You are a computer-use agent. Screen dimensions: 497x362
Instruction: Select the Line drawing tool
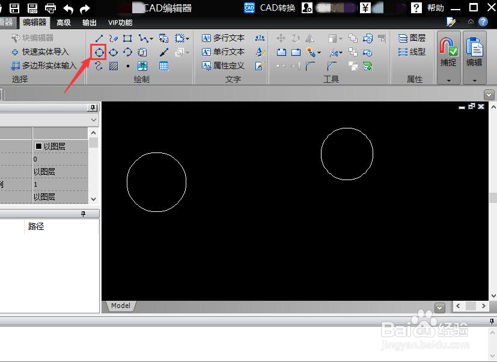pos(99,38)
